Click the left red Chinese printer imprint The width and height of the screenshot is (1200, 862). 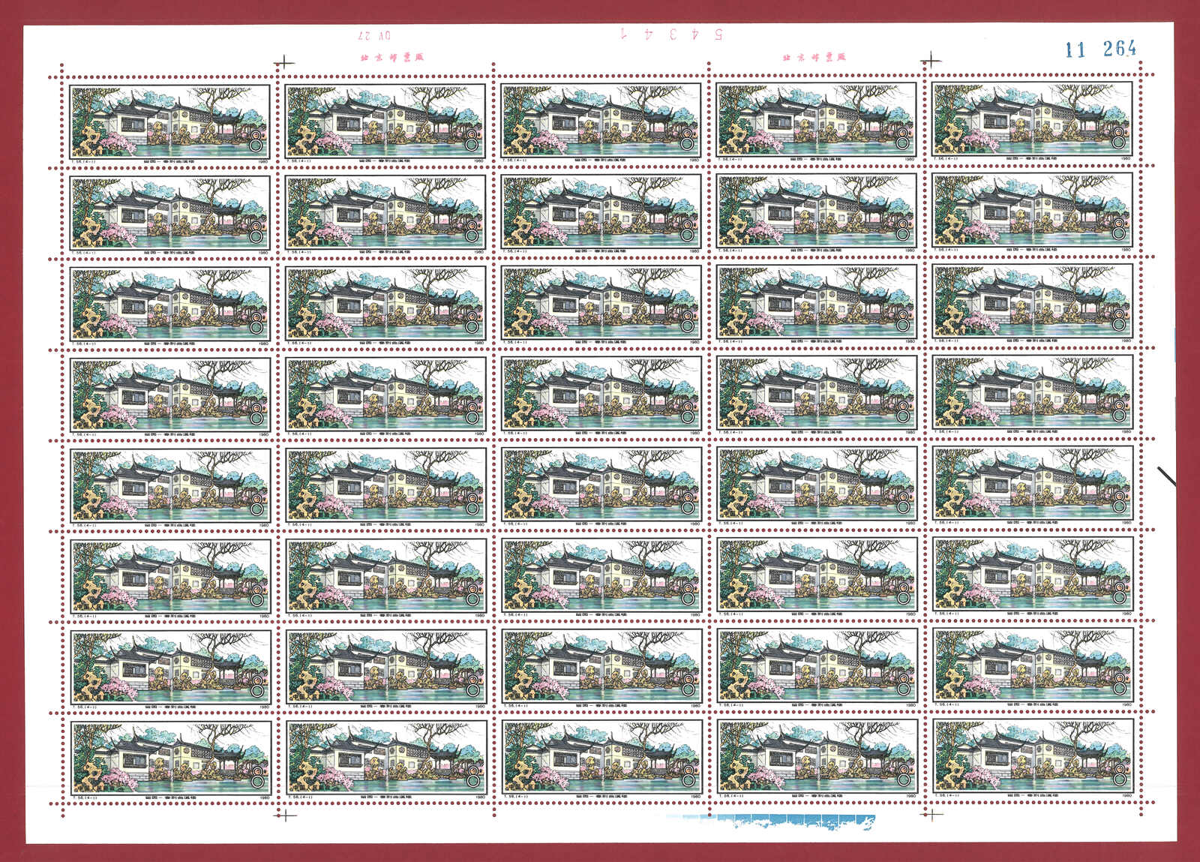(392, 56)
